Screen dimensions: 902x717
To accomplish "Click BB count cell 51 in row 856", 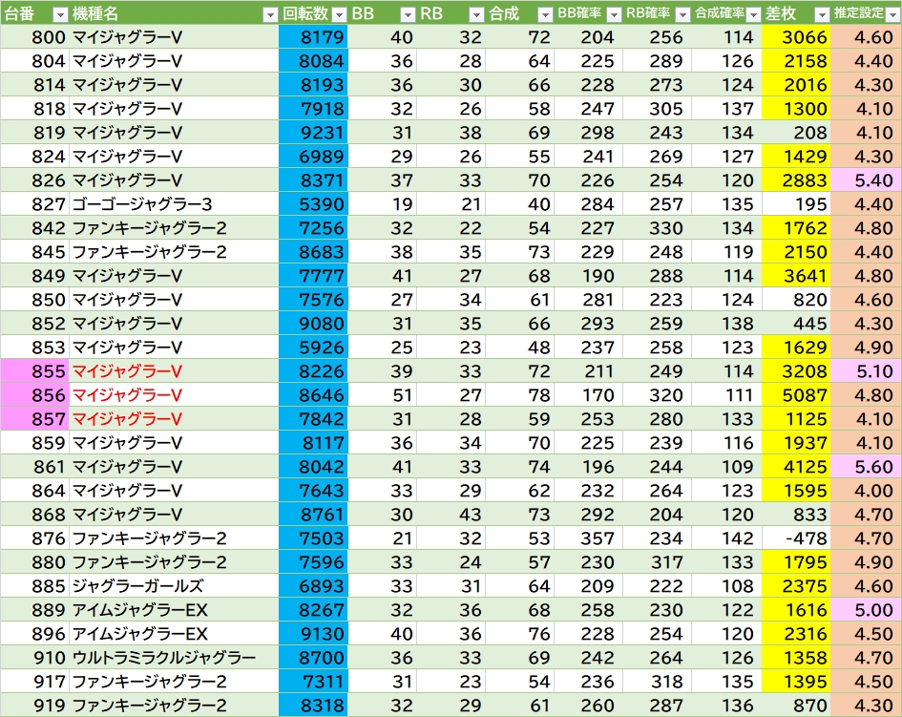I will point(382,394).
